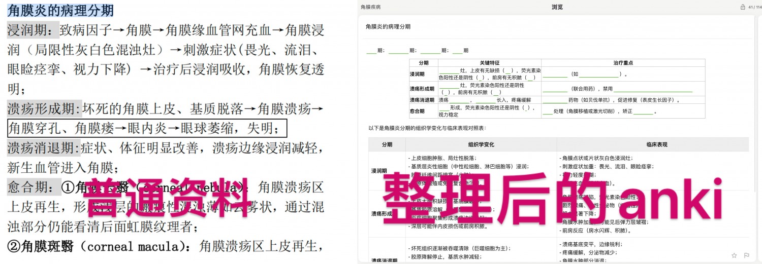Viewport: 762px width, 264px height.
Task: Click the cell containing 药物（如贝伐单抗）
Action: coord(623,100)
